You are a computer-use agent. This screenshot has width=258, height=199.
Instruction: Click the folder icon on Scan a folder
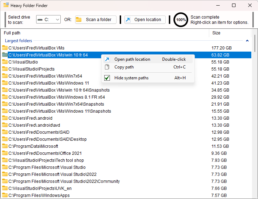[79, 20]
